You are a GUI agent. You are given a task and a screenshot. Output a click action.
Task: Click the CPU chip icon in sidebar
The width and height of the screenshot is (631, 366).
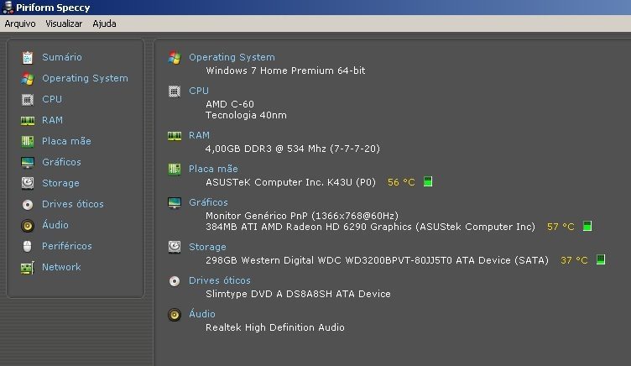pyautogui.click(x=28, y=99)
